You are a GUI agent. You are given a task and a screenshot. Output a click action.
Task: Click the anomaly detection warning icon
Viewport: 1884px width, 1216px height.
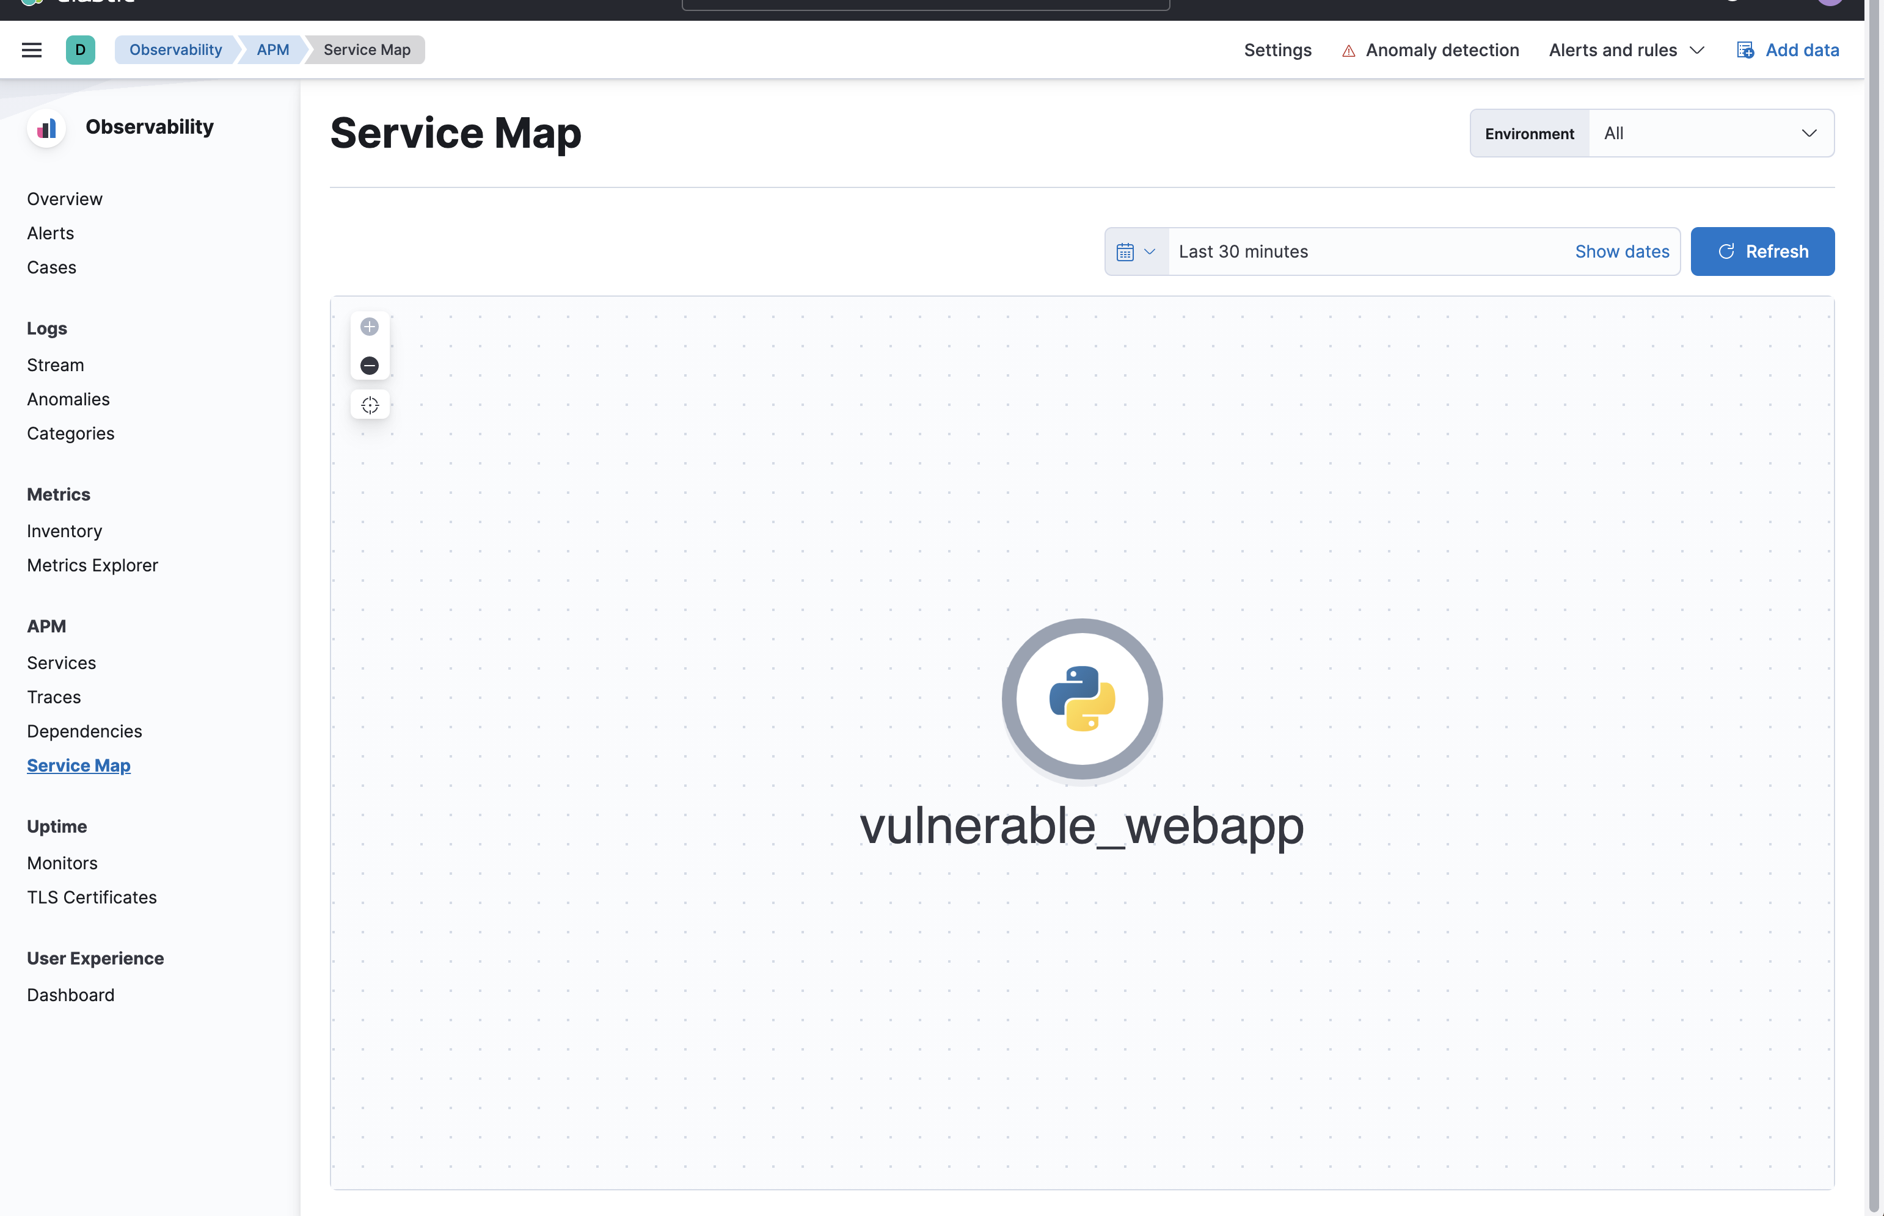click(1348, 49)
